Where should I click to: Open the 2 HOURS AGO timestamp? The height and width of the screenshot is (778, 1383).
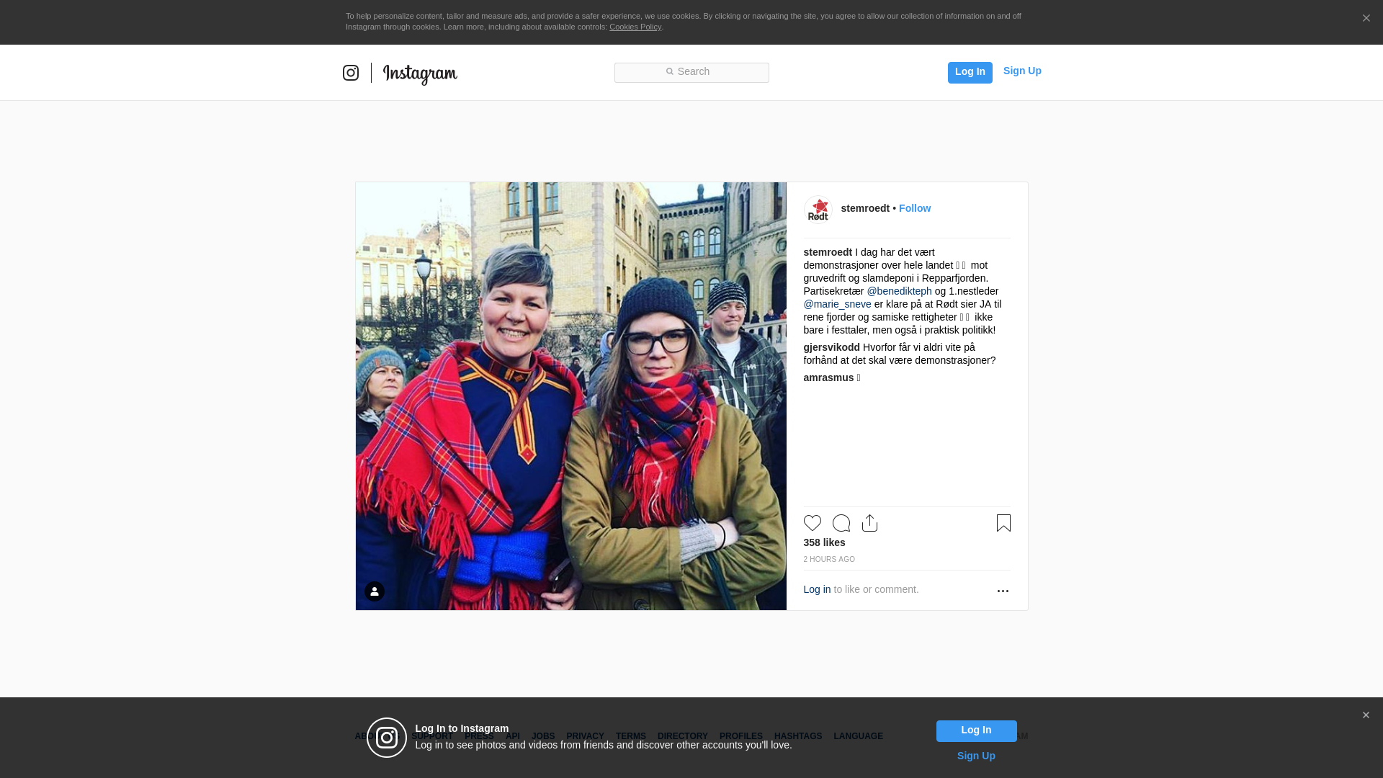[829, 560]
